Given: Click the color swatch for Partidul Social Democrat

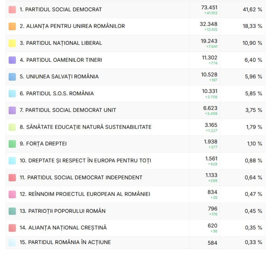Looking at the screenshot, I should pyautogui.click(x=12, y=10).
